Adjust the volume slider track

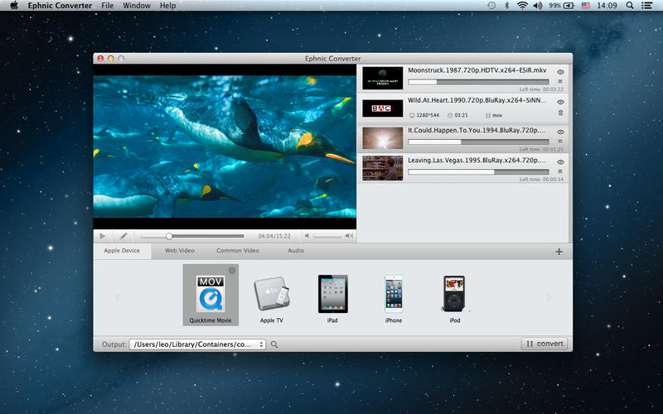pyautogui.click(x=327, y=236)
